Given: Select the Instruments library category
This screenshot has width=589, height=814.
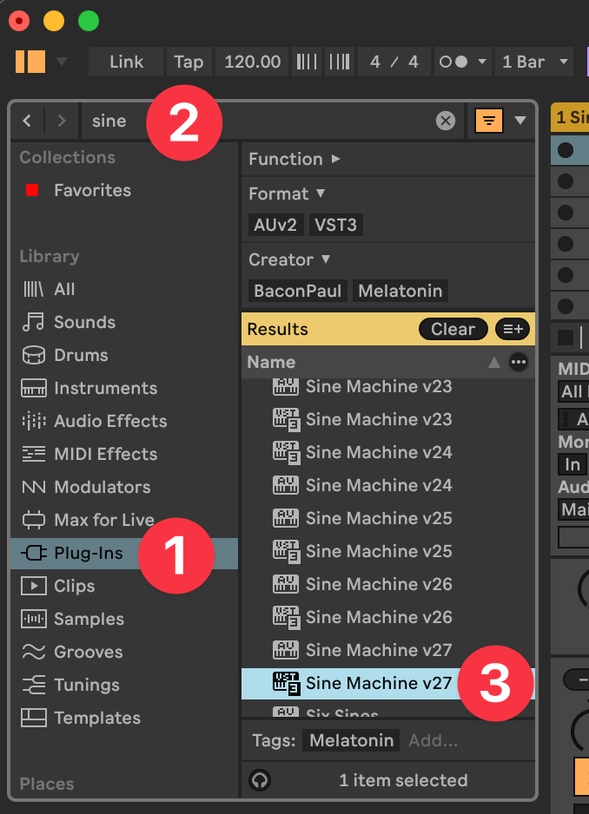Looking at the screenshot, I should tap(104, 388).
